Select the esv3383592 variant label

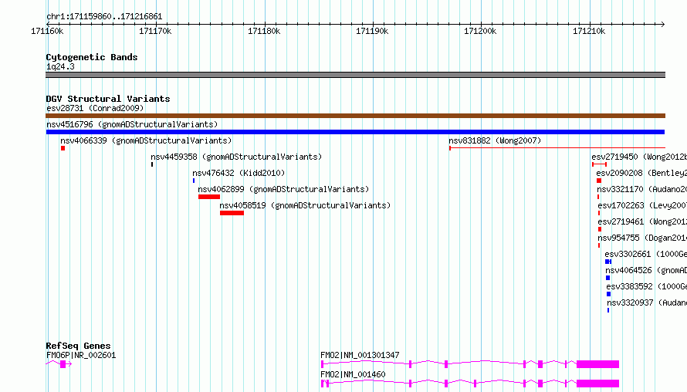[647, 286]
